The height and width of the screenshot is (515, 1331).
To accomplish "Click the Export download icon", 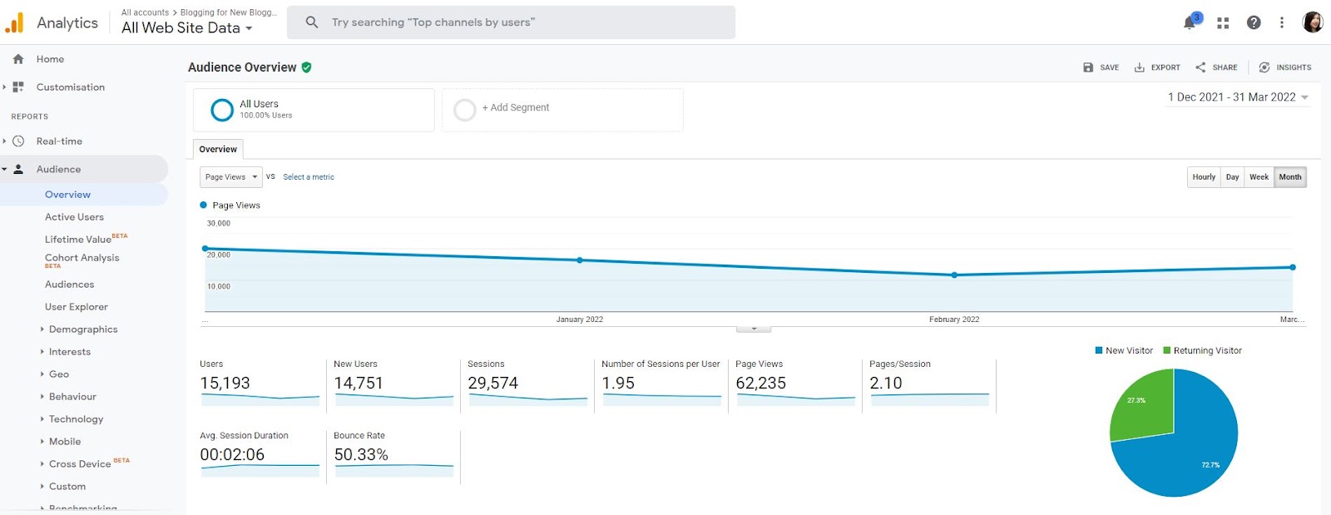I will pyautogui.click(x=1140, y=67).
